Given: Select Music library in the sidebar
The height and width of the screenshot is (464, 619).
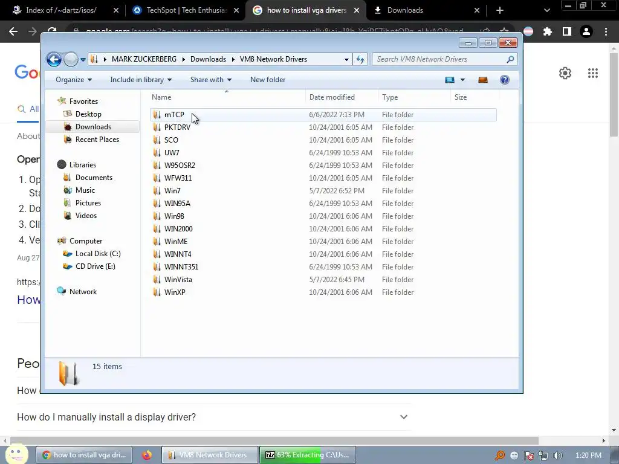Looking at the screenshot, I should click(85, 190).
